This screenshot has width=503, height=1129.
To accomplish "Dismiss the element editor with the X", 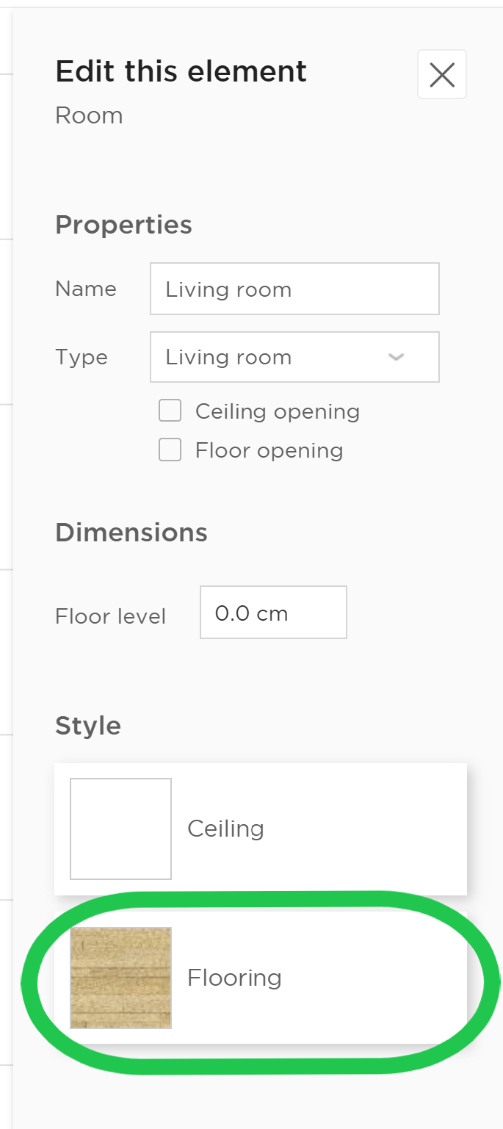I will pos(441,74).
